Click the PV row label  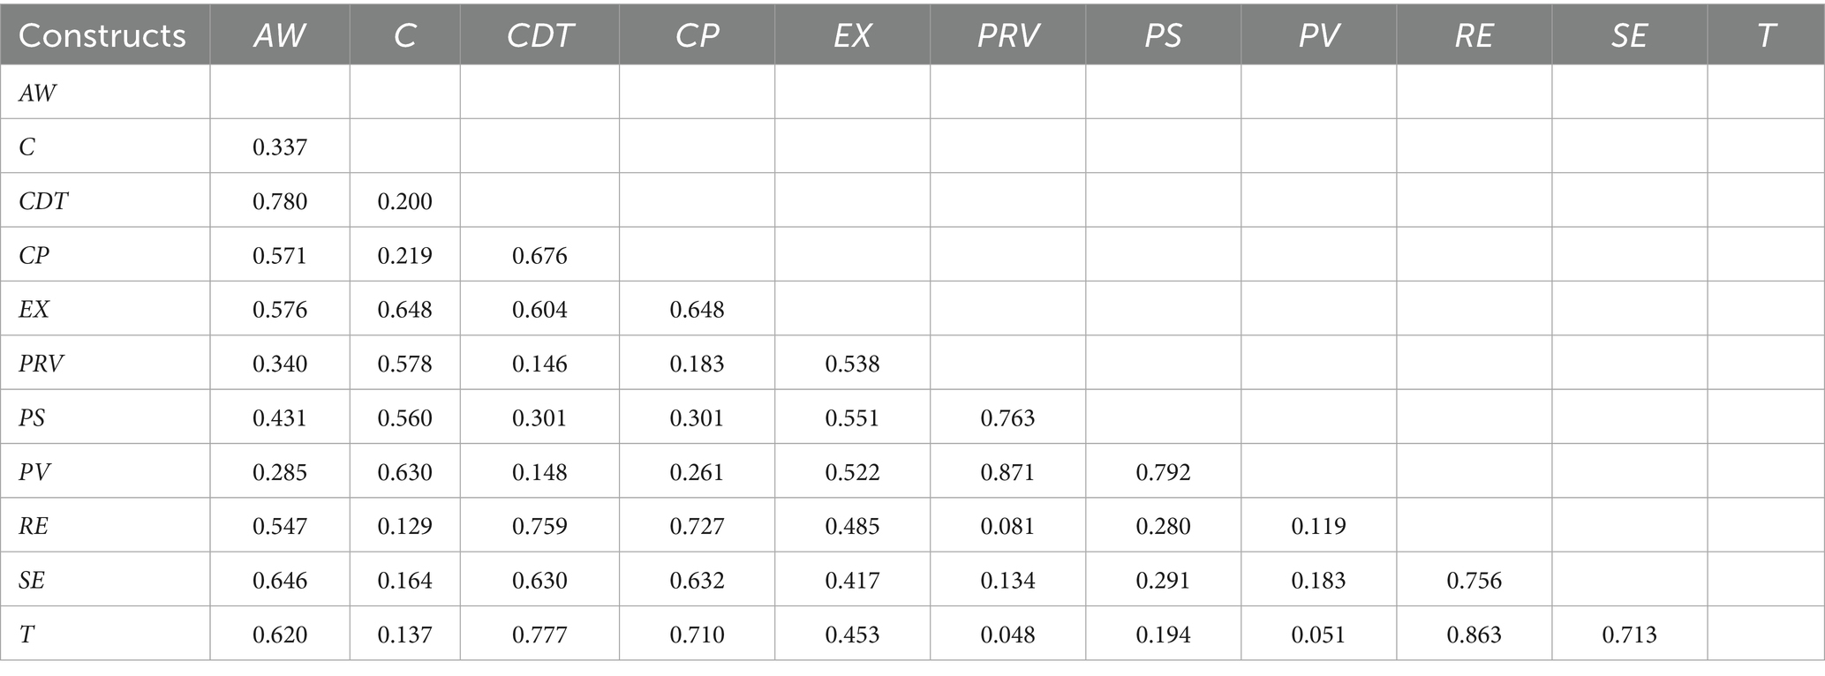click(34, 472)
